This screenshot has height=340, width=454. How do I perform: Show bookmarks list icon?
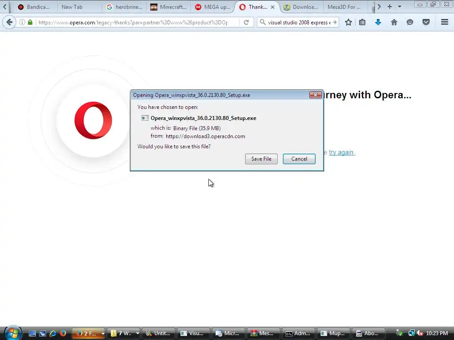pos(362,22)
